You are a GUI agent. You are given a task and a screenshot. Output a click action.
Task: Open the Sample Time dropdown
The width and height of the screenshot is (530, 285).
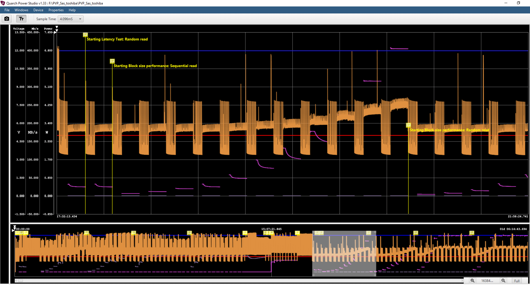(71, 19)
